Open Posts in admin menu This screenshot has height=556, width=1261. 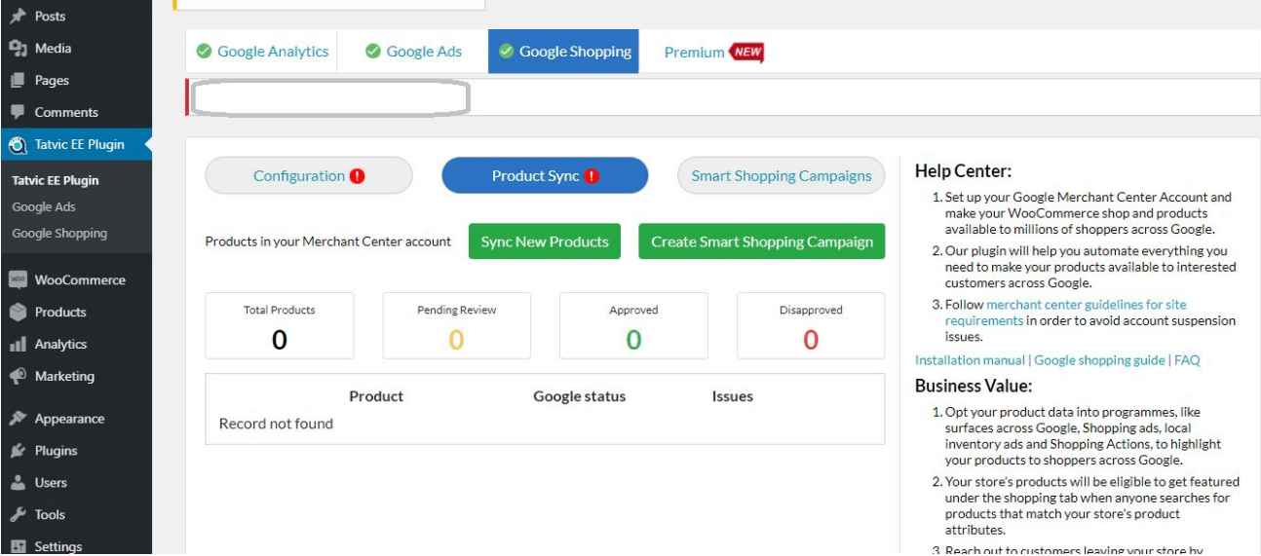[76, 16]
